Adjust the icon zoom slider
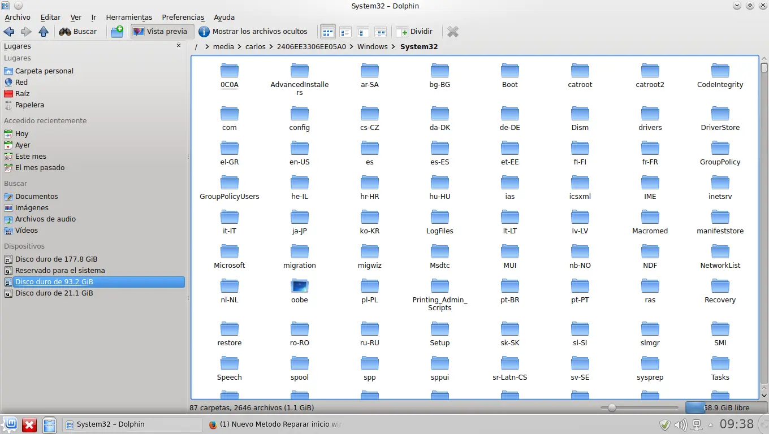Viewport: 769px width, 434px height. click(x=639, y=407)
